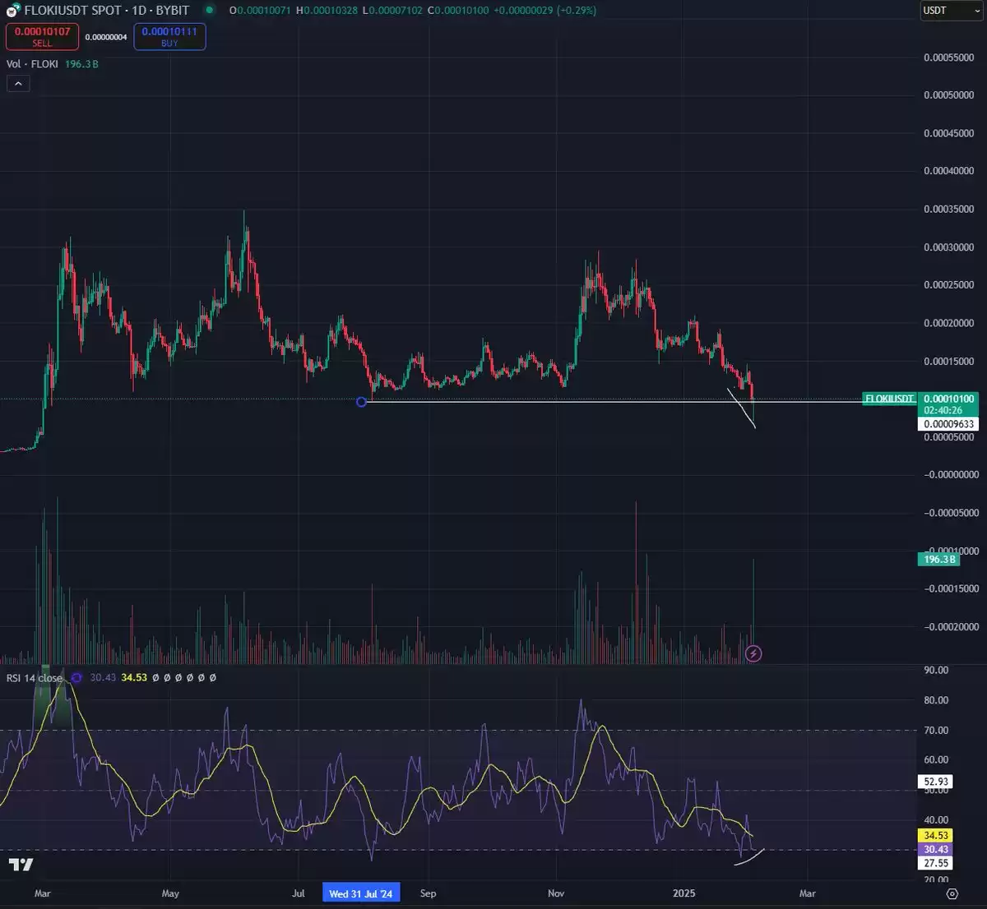
Task: Click the 196.3B volume axis label
Action: pyautogui.click(x=938, y=559)
